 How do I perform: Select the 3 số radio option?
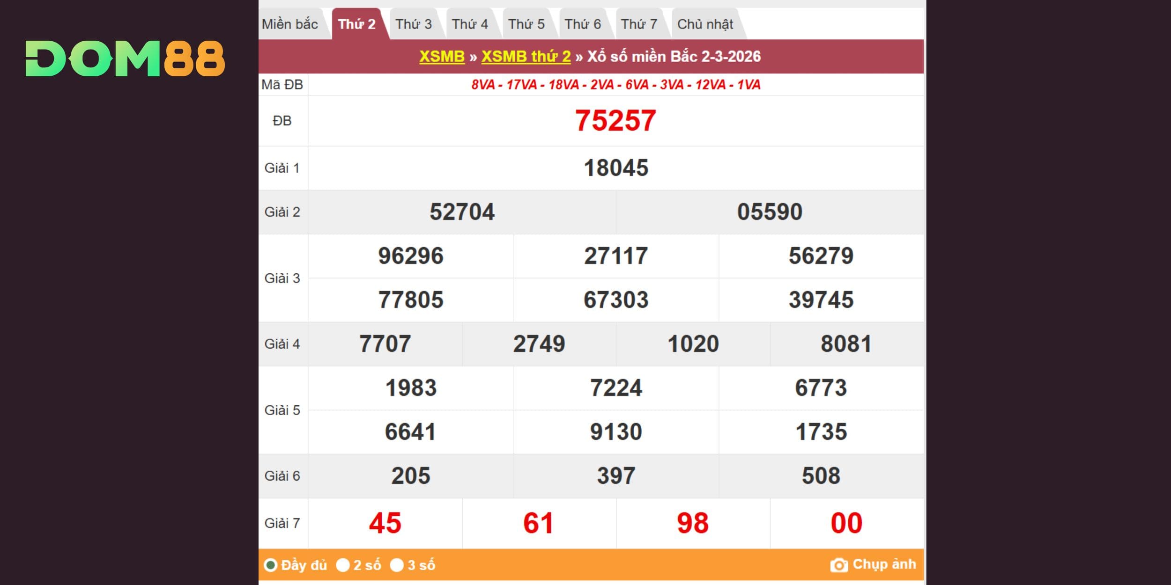(397, 565)
